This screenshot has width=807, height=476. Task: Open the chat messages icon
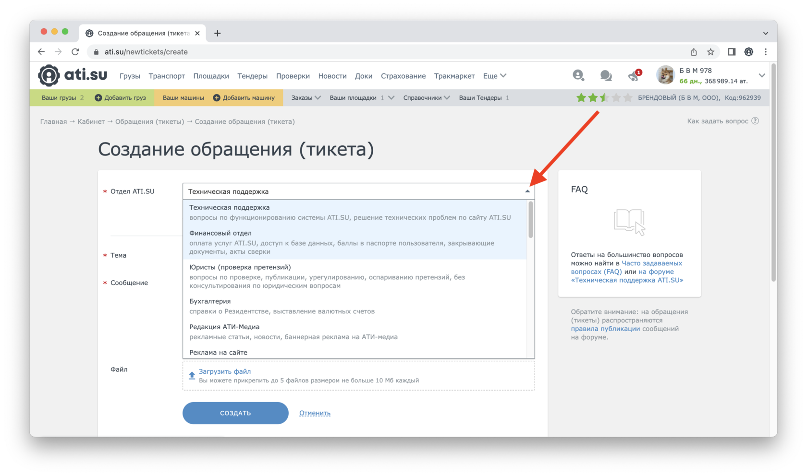click(x=606, y=75)
